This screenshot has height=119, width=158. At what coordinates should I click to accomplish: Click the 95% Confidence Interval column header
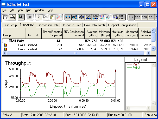click(74, 33)
